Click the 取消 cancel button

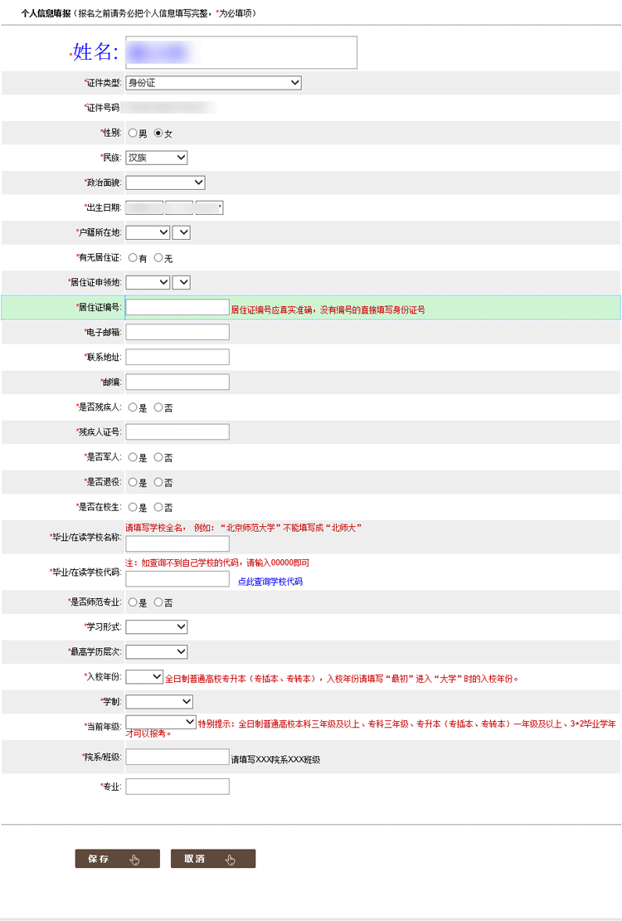click(213, 859)
